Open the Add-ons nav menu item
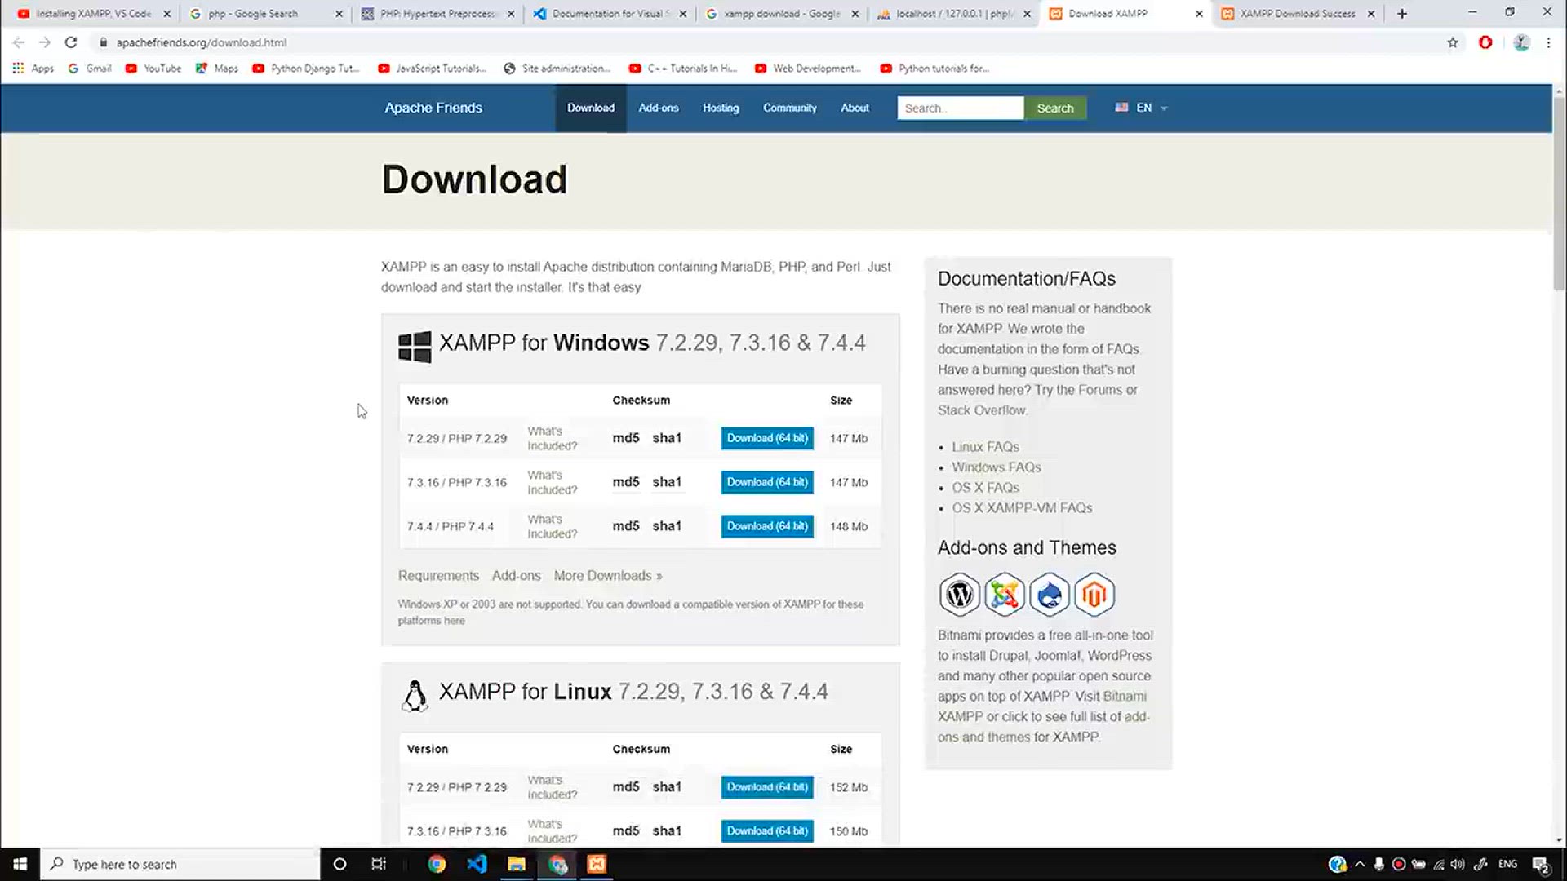This screenshot has width=1567, height=881. point(659,108)
